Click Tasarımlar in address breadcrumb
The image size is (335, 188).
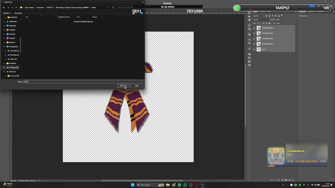click(x=40, y=8)
